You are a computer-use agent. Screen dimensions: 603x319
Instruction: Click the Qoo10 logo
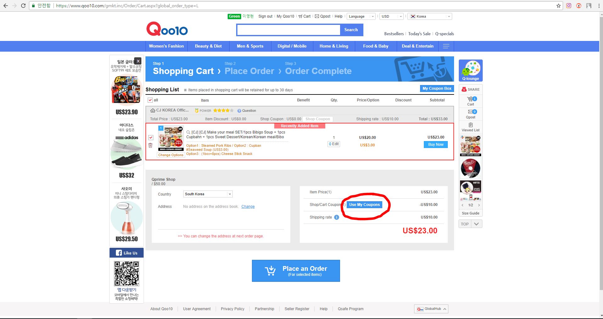point(167,29)
